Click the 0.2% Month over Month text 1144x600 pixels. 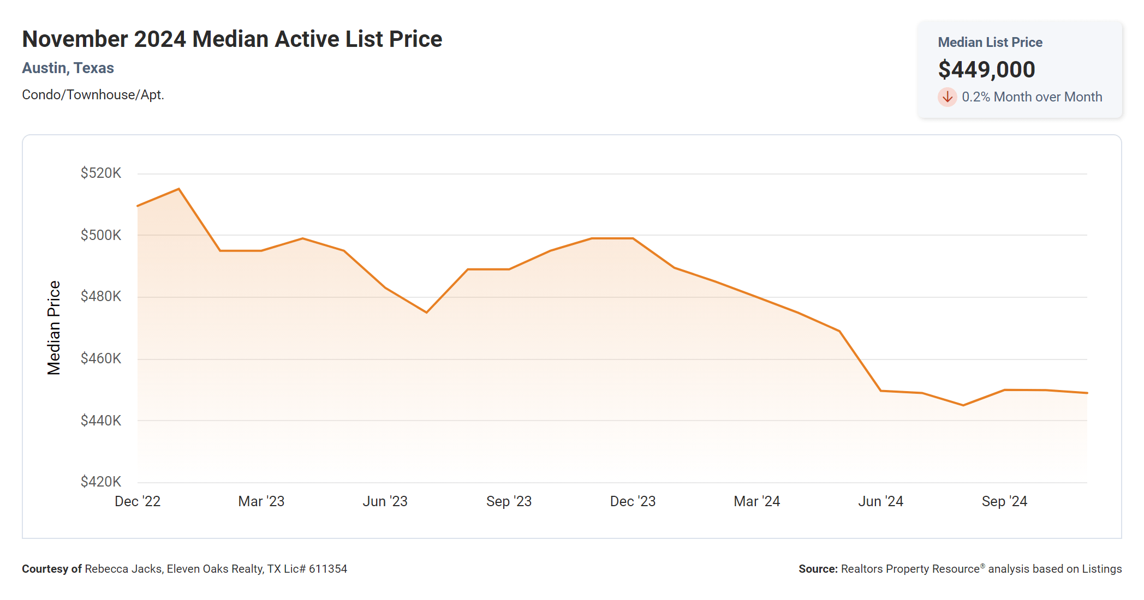pyautogui.click(x=1032, y=97)
